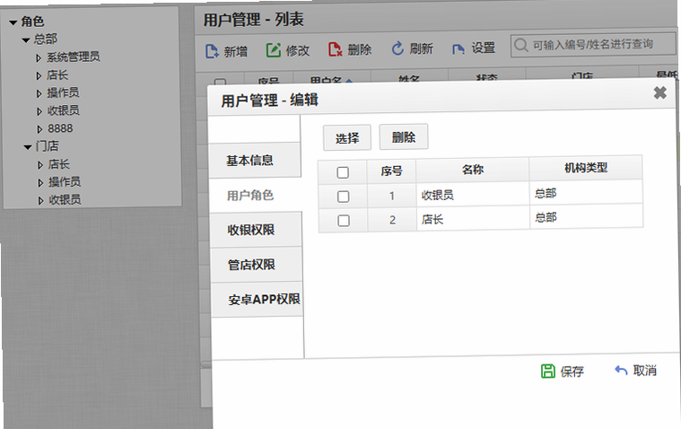Click the 用户管理 - 列表 page title
The height and width of the screenshot is (429, 681).
[254, 20]
